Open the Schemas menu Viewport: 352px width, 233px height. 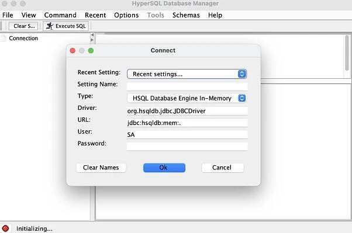186,15
